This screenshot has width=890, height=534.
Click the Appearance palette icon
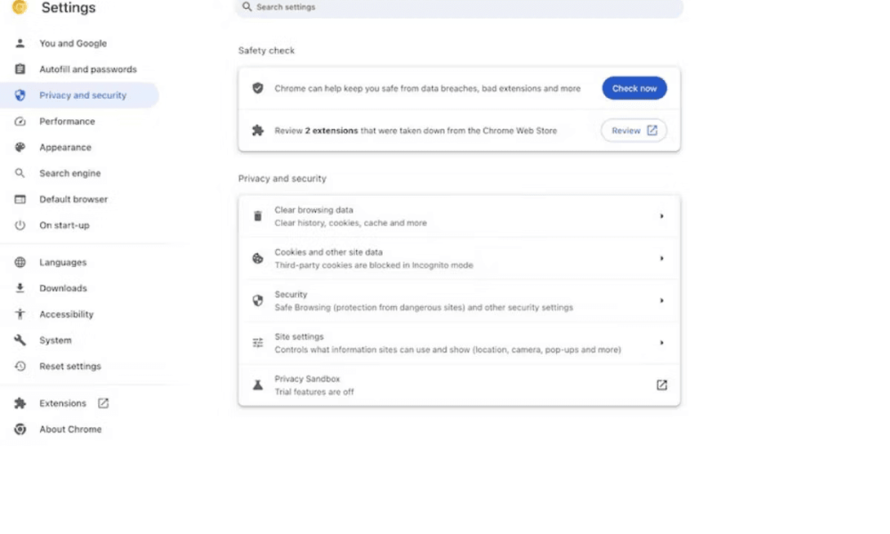[20, 147]
